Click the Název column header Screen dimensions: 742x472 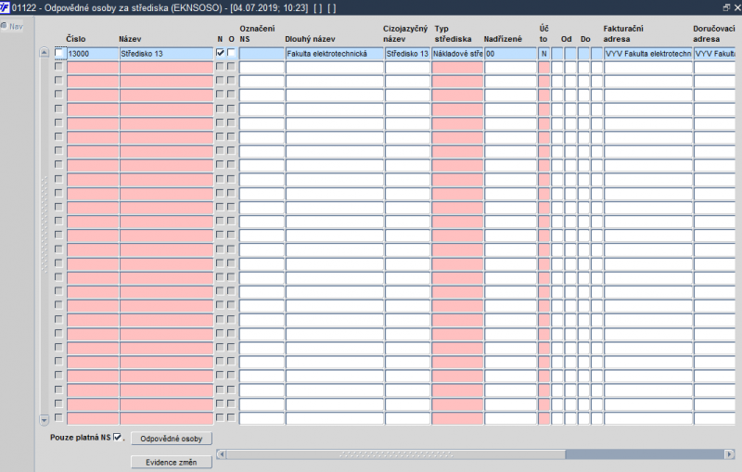130,39
